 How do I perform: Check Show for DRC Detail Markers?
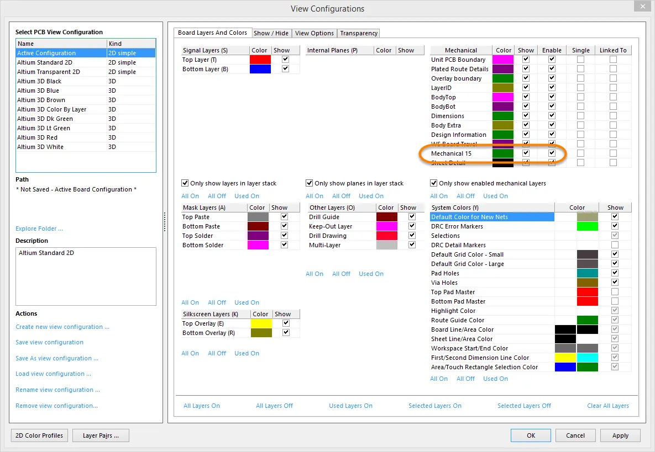(x=615, y=244)
